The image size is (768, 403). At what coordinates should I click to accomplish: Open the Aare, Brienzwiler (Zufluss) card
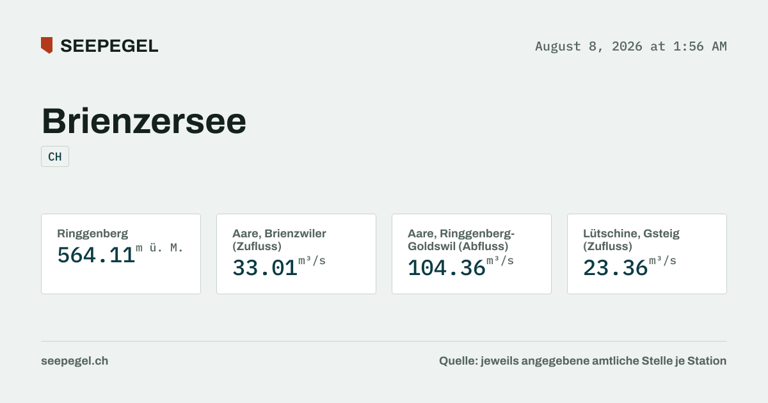296,254
